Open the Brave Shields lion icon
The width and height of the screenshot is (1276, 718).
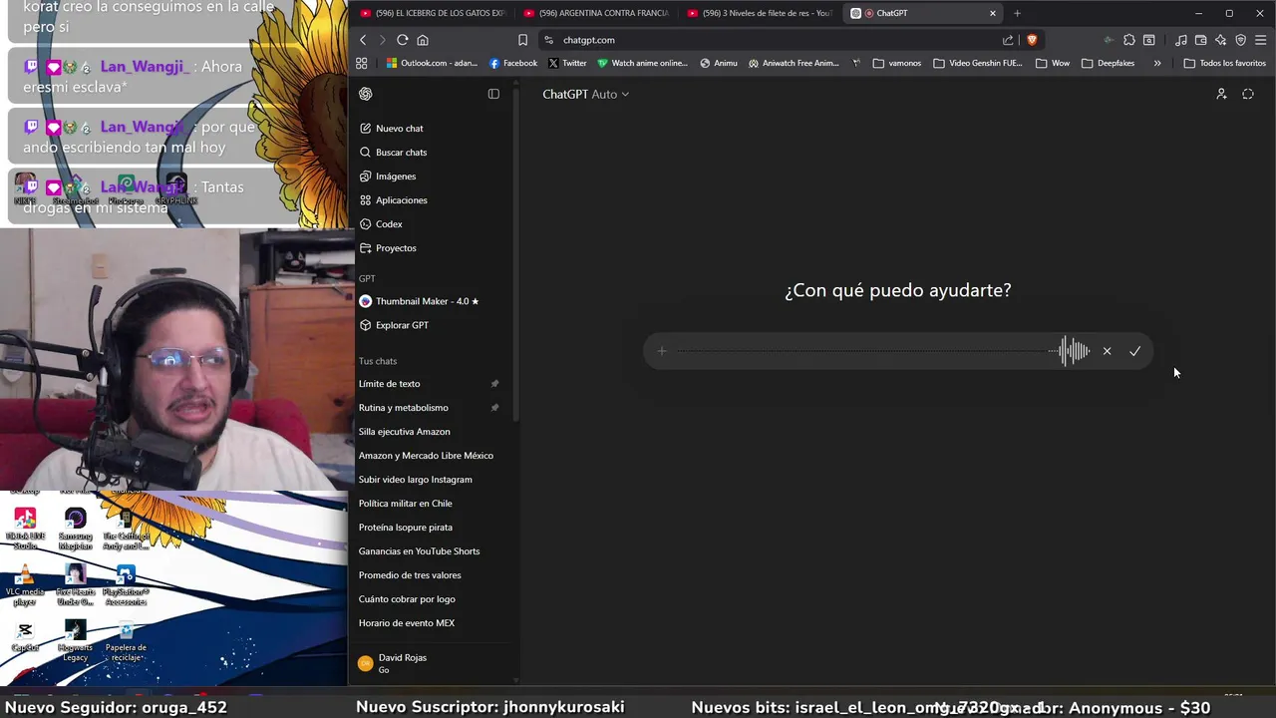point(1032,40)
